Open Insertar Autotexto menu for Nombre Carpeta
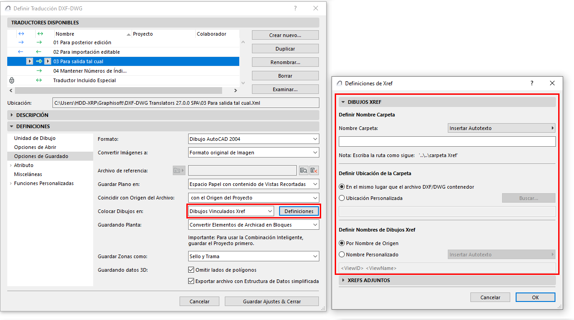 pos(501,128)
